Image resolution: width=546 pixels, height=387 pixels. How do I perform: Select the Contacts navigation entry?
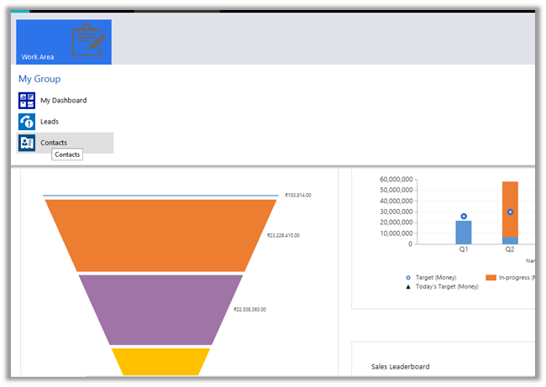coord(54,143)
